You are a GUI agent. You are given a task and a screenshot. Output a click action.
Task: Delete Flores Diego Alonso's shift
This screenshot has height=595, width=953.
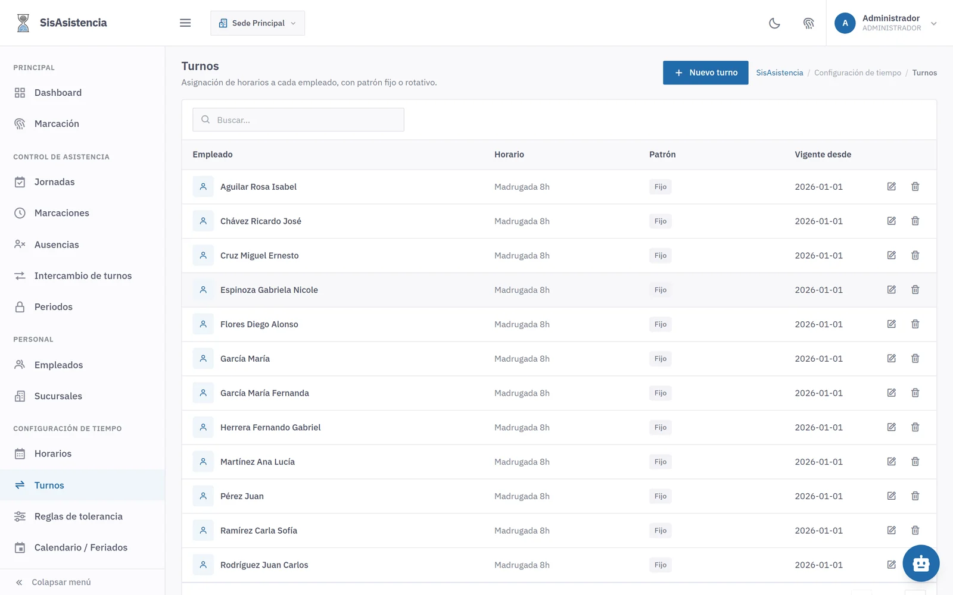point(915,324)
